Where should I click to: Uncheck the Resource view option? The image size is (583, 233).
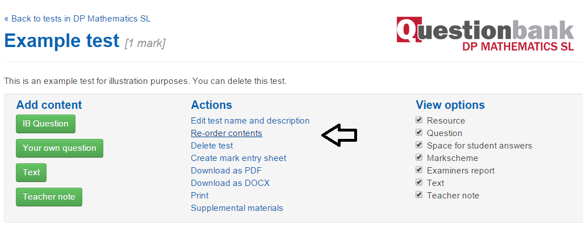click(419, 120)
